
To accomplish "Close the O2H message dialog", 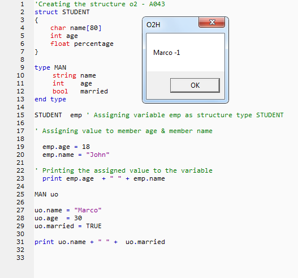I will 212,22.
